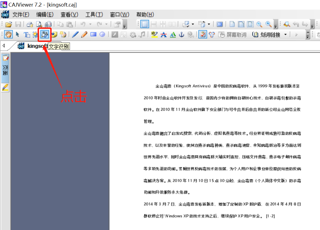Open the 编辑(E) menu
Screen dimensions: 320x230
tap(45, 15)
